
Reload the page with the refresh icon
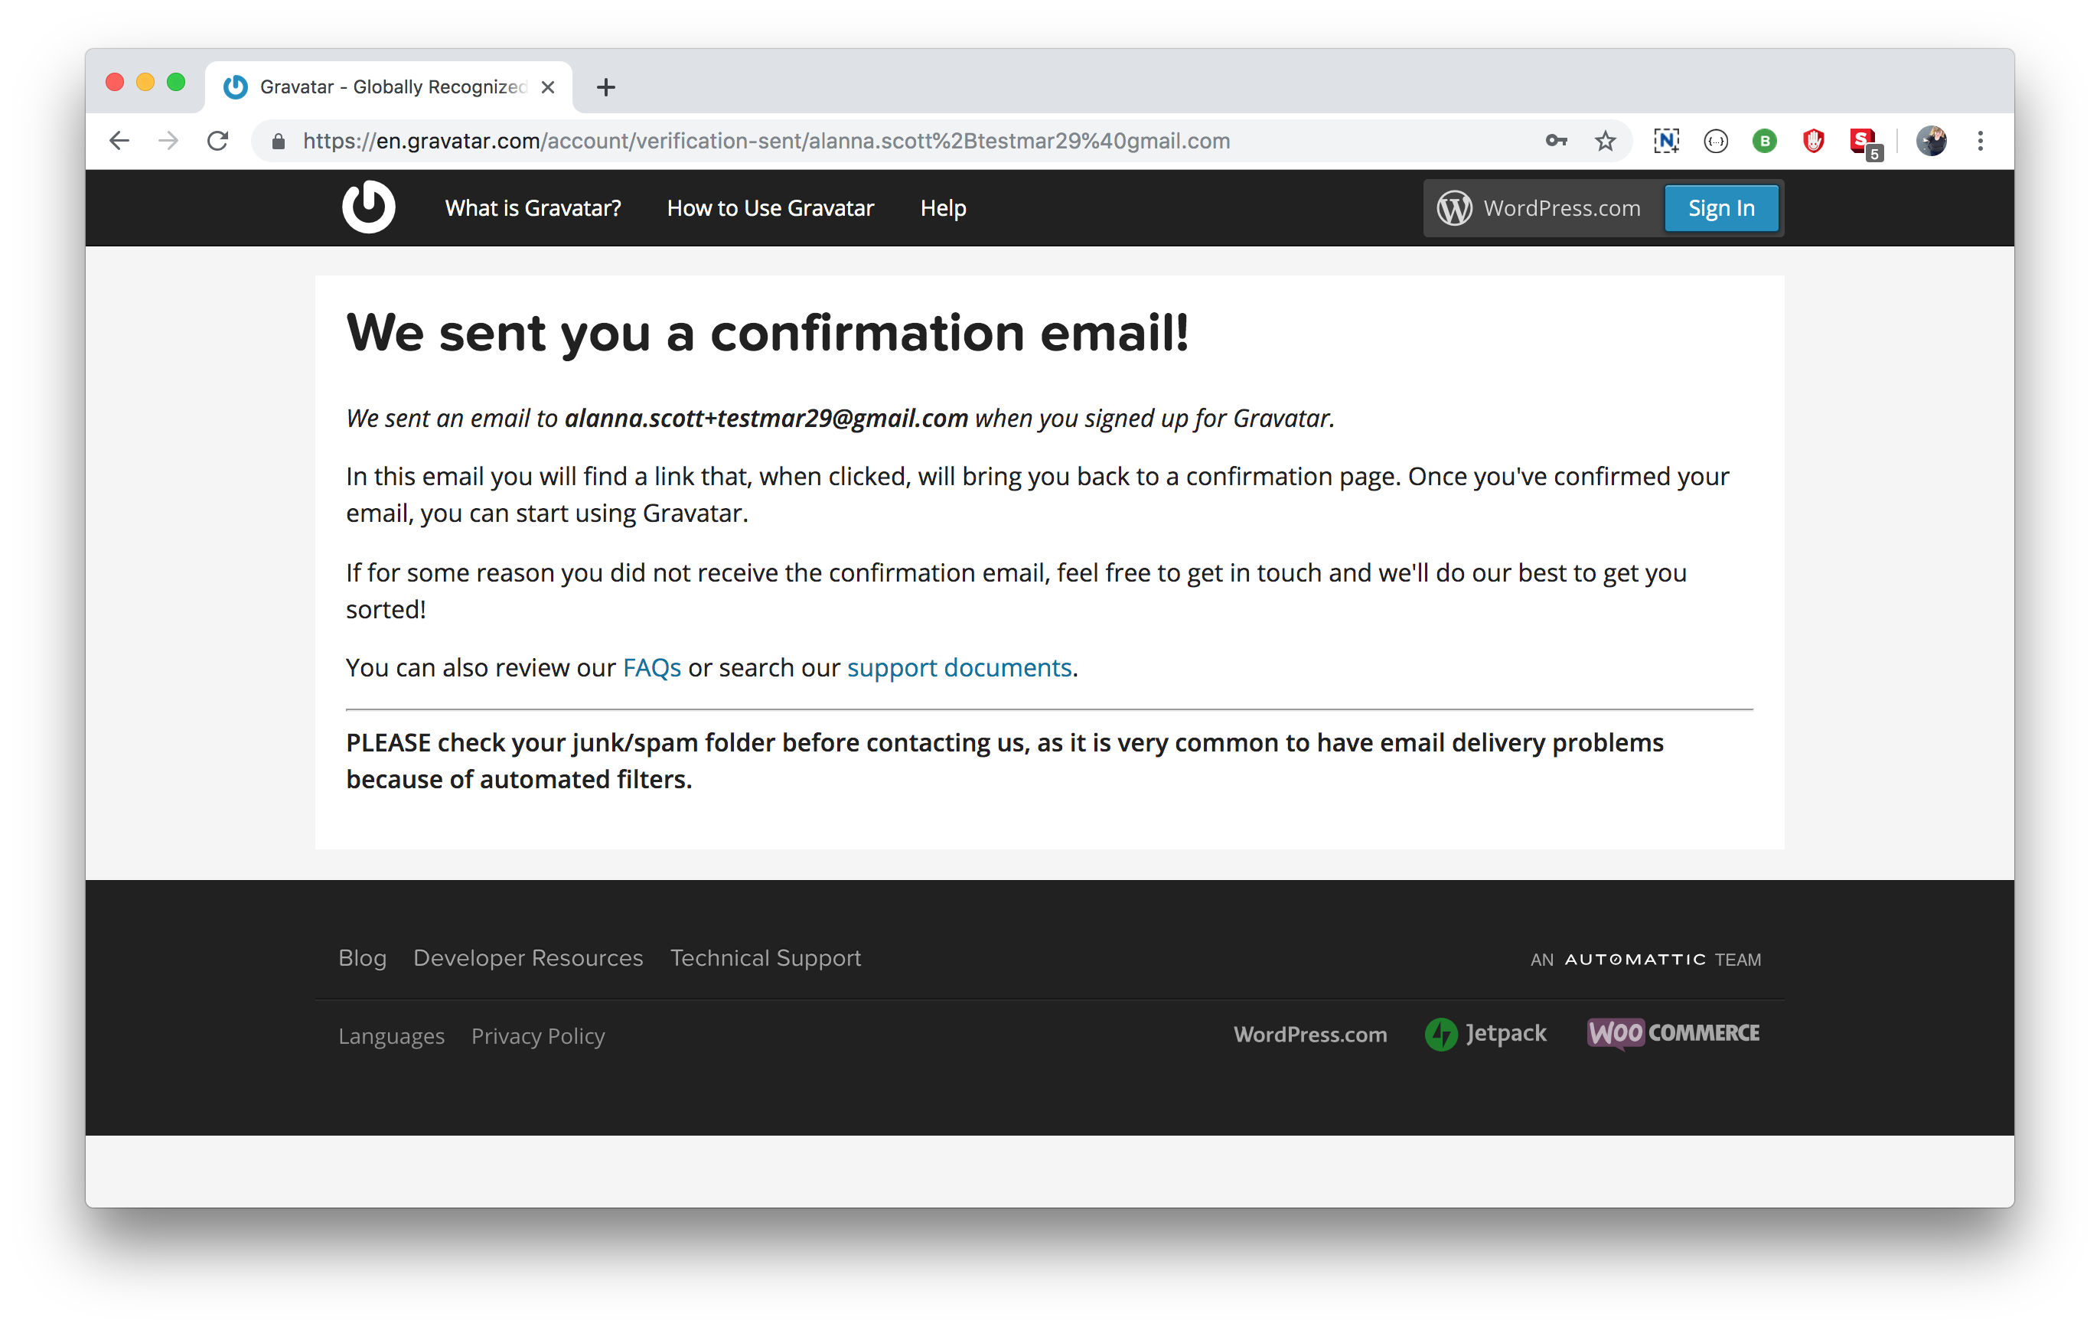tap(218, 140)
